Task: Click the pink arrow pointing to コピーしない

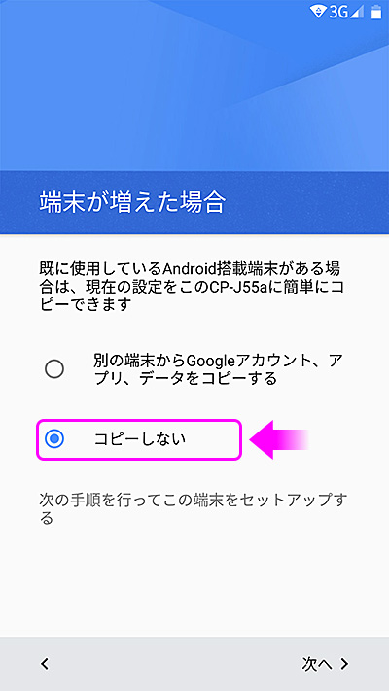Action: [279, 439]
